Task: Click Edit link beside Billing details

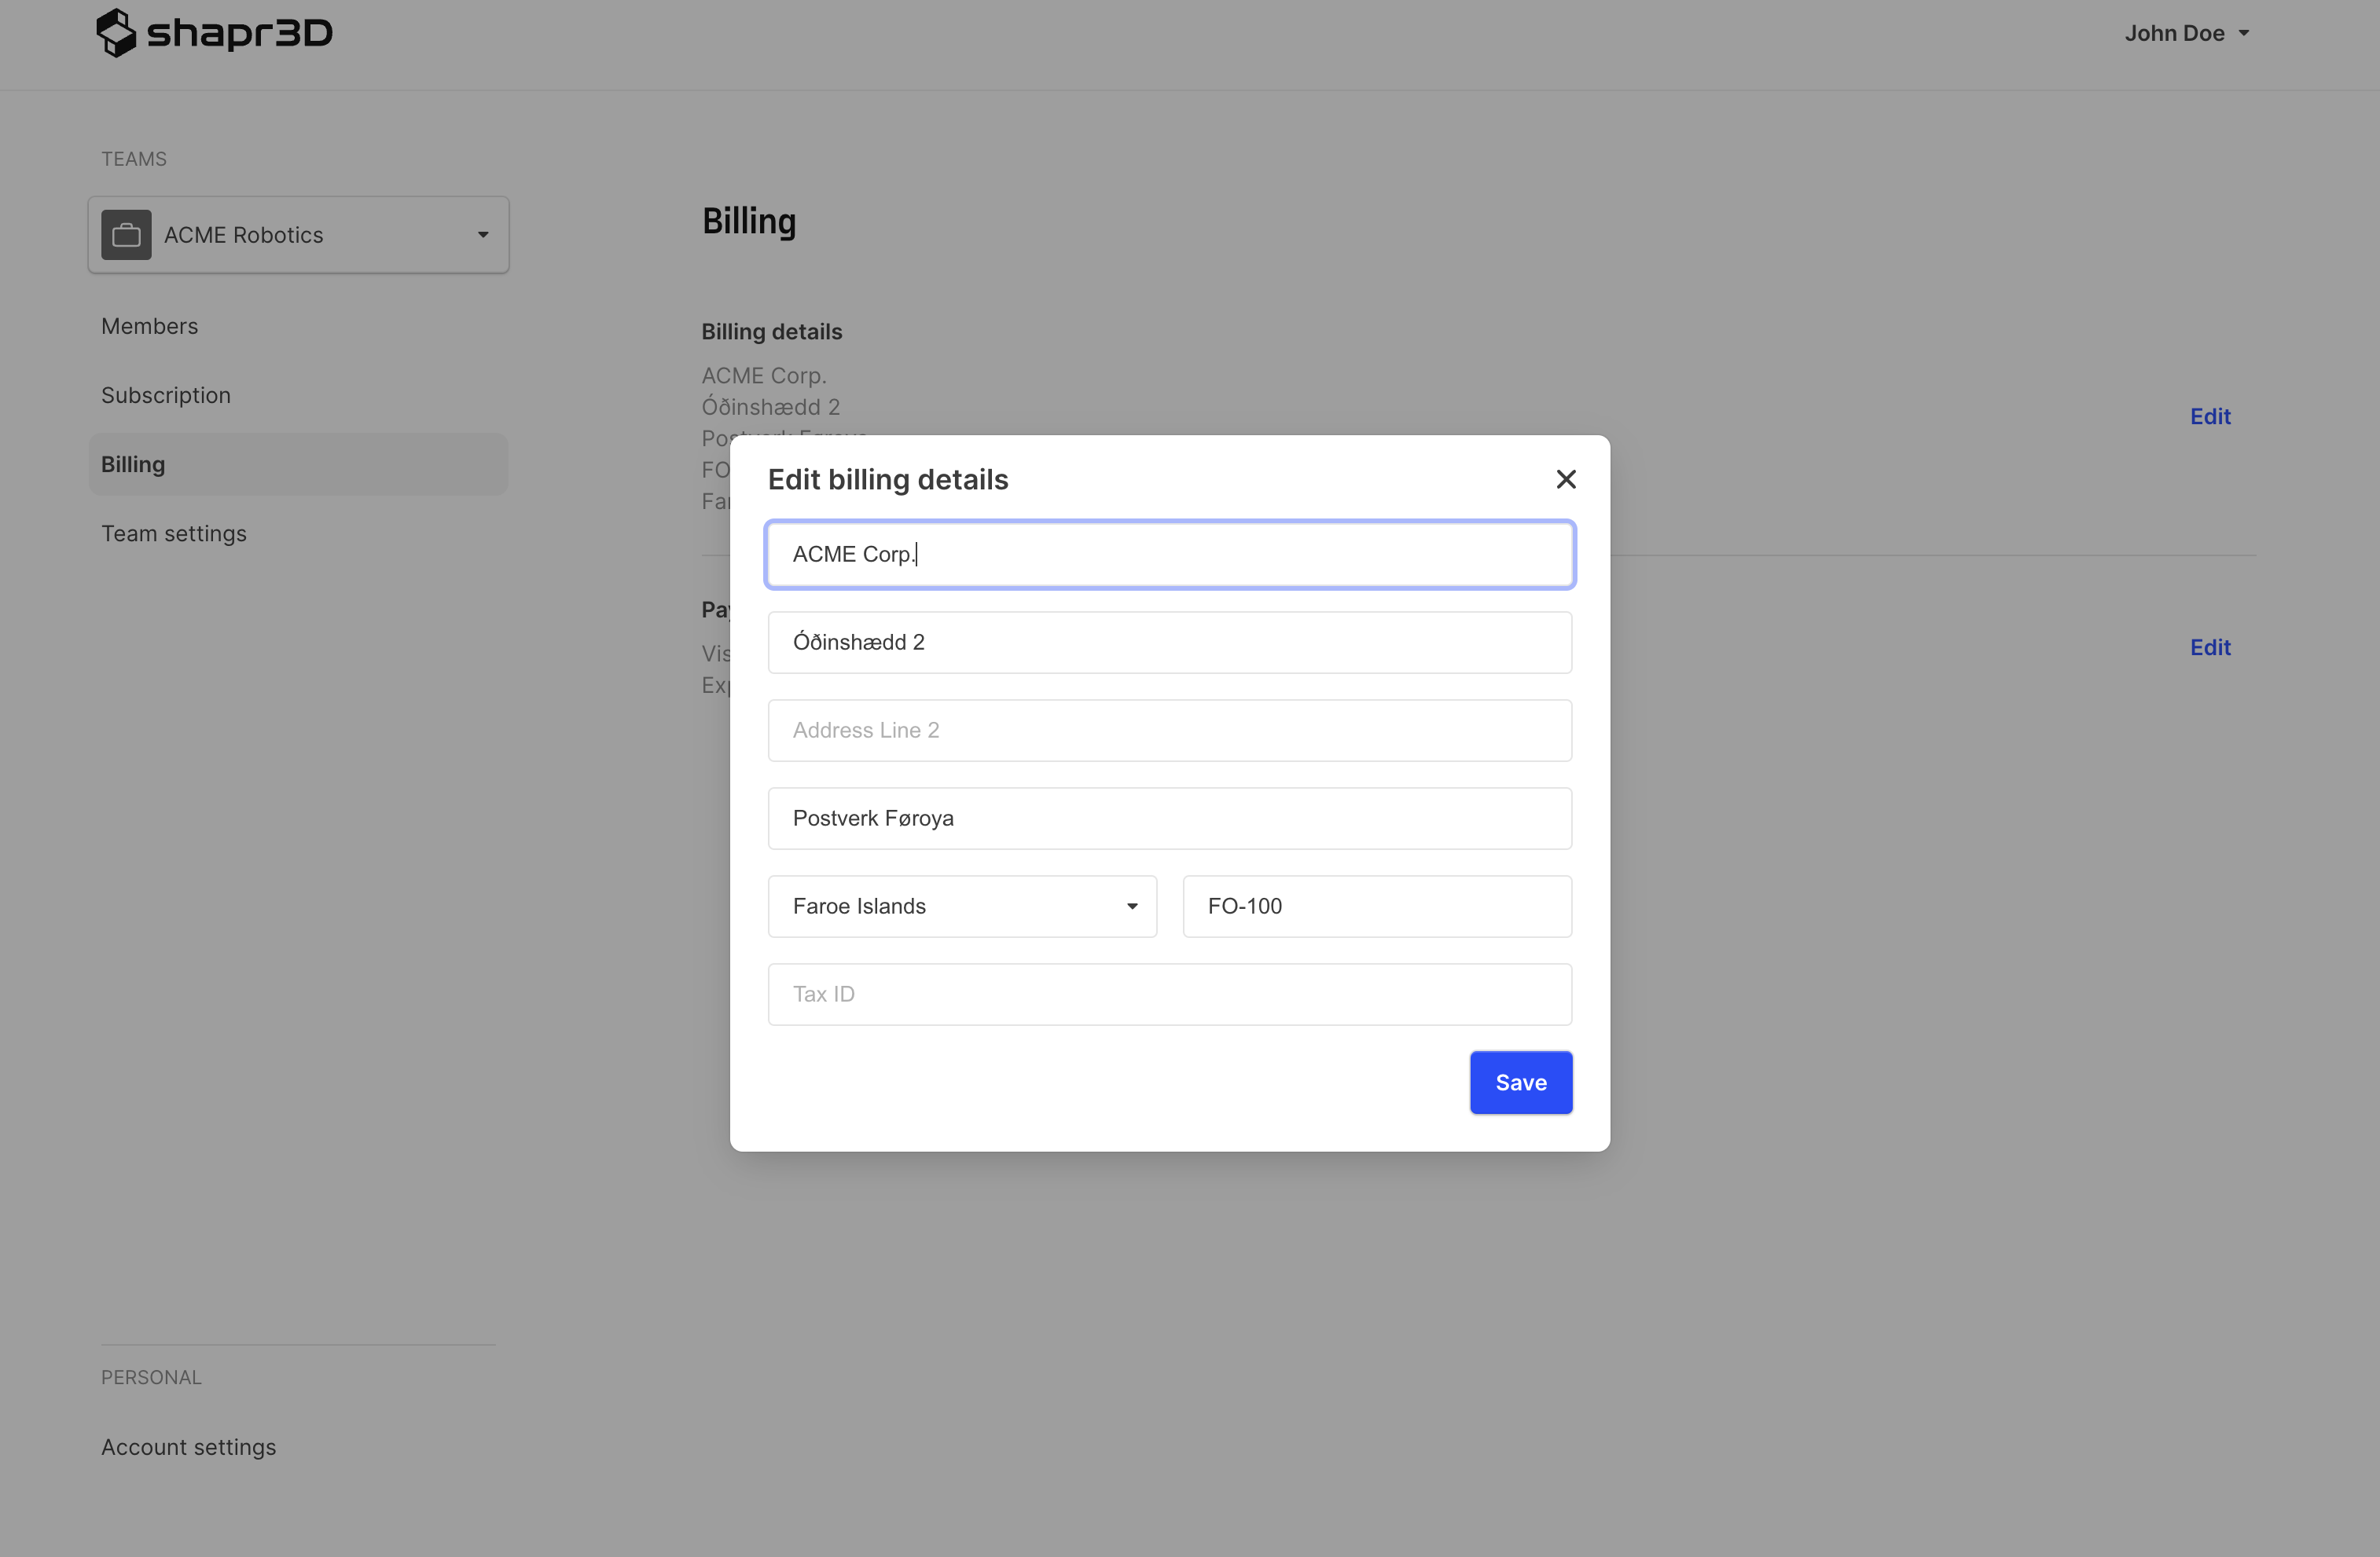Action: tap(2210, 416)
